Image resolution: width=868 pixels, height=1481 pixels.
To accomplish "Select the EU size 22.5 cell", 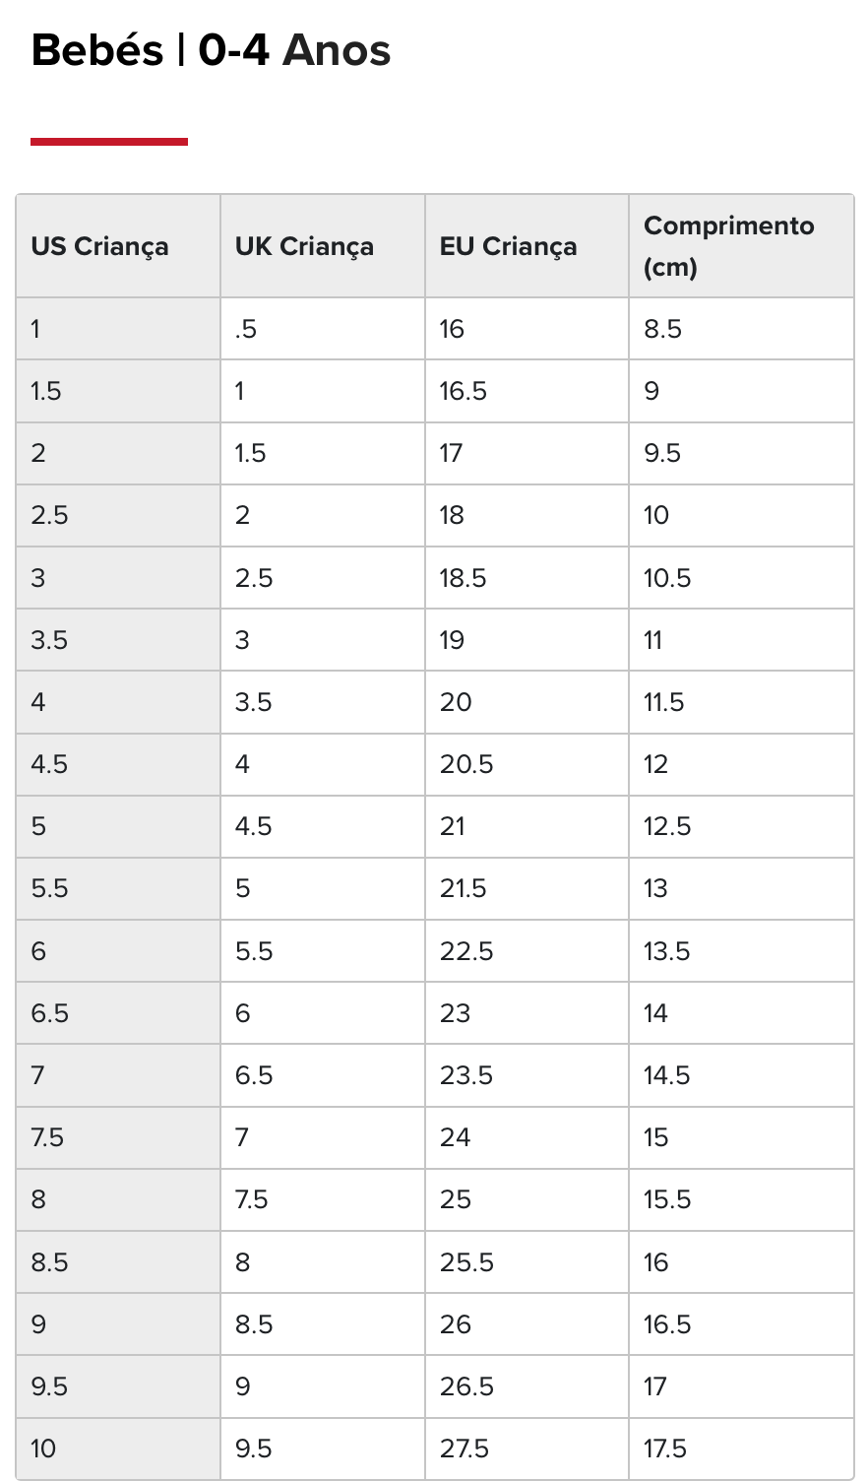I will coord(466,951).
